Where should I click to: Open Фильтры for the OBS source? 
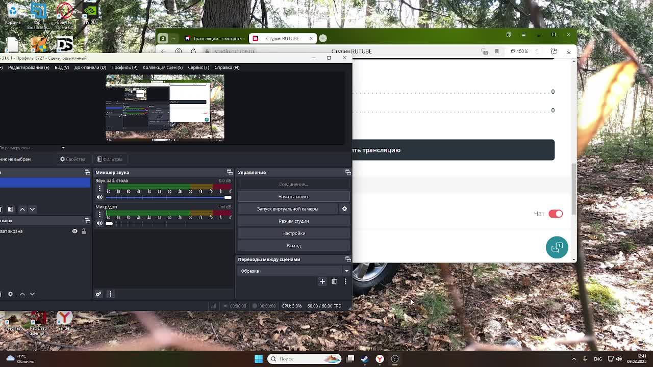(x=110, y=159)
